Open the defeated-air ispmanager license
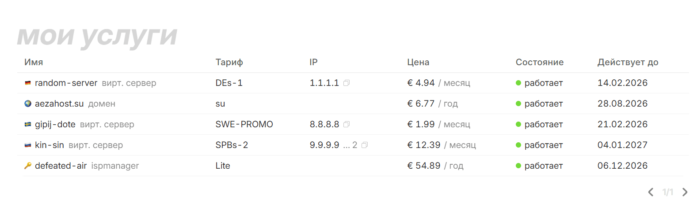Viewport: 697px width, 211px height. pos(61,166)
